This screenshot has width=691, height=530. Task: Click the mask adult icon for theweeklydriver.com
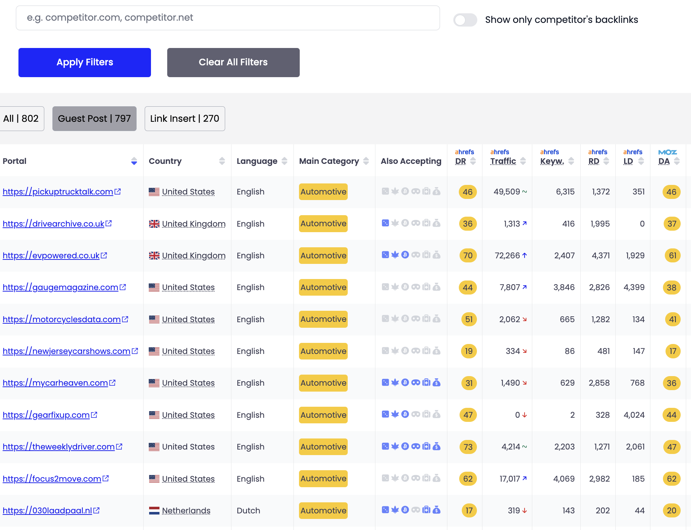coord(416,446)
